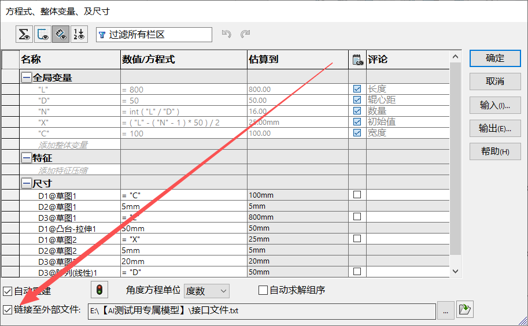Image resolution: width=528 pixels, height=326 pixels.
Task: Click the 16.00 evaluated value
Action: pyautogui.click(x=257, y=112)
